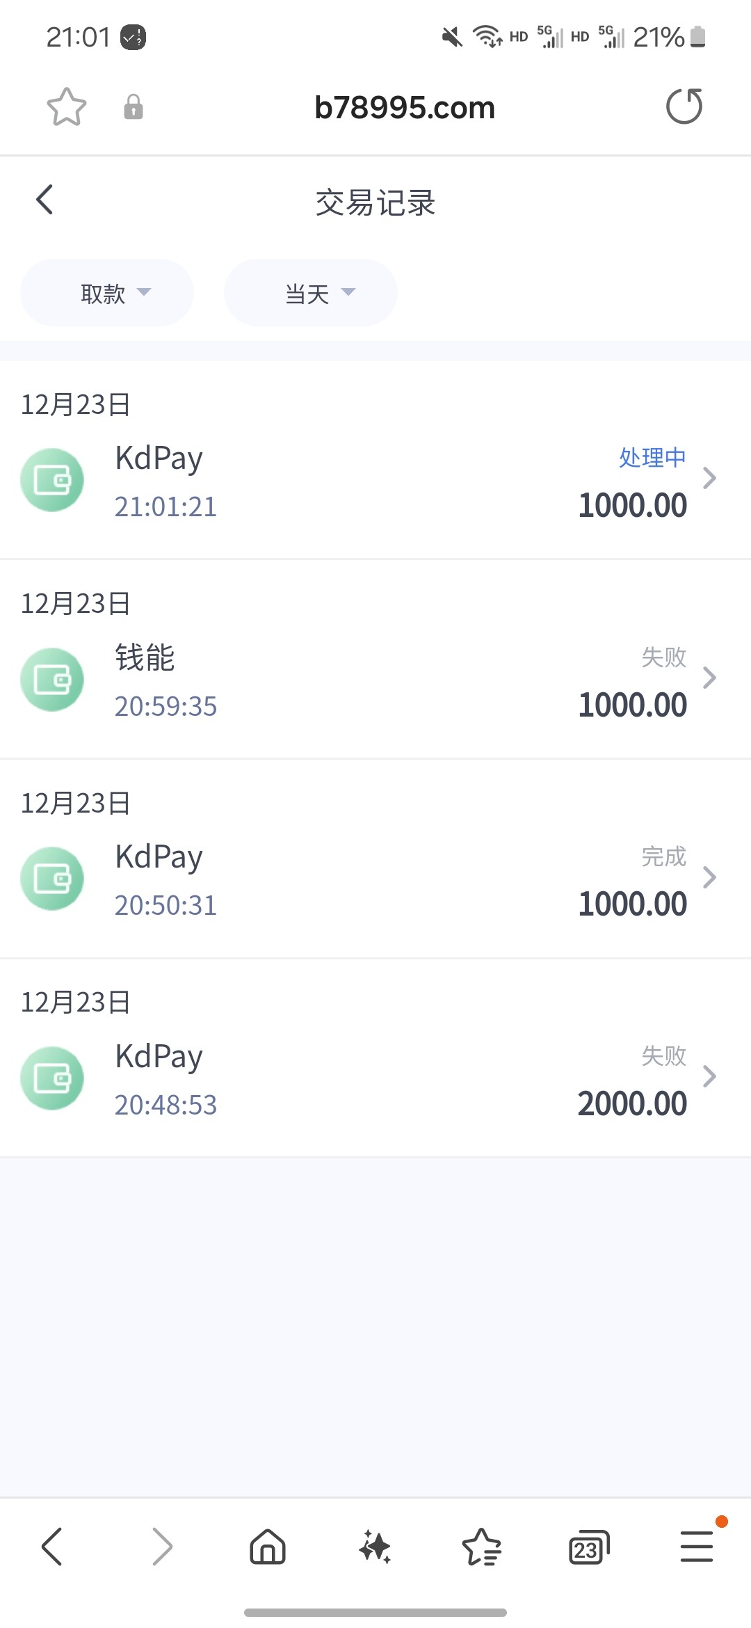Open details of the 完成 KdPay withdrawal
The width and height of the screenshot is (751, 1628).
(709, 878)
